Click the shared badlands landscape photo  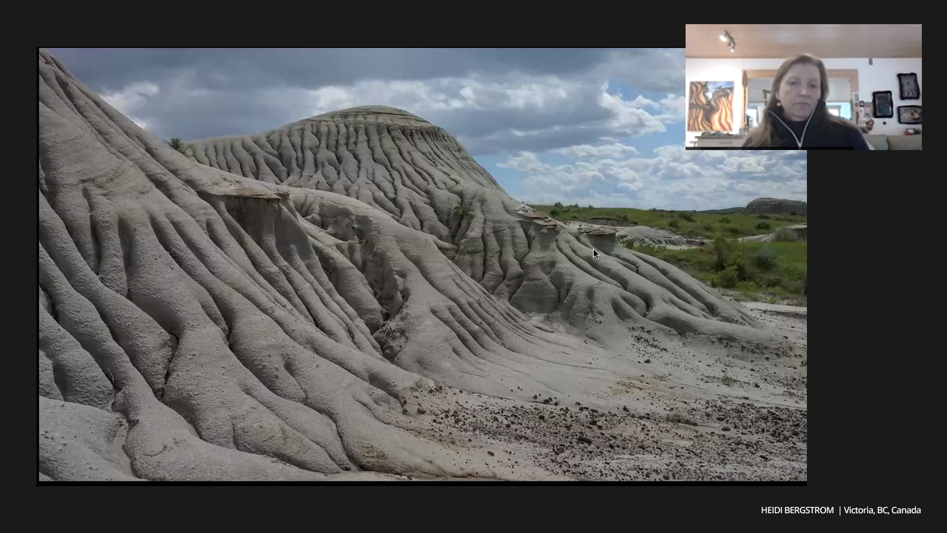tap(423, 265)
